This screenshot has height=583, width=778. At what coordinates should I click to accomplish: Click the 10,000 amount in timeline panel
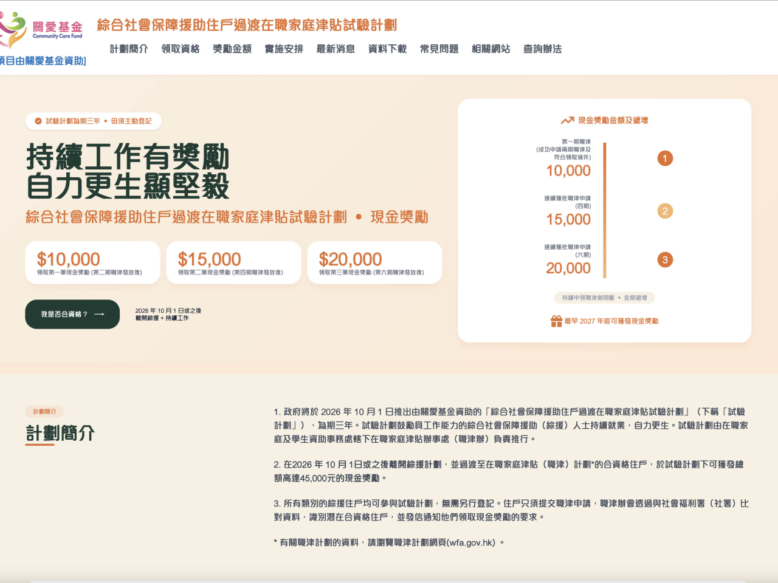[568, 171]
